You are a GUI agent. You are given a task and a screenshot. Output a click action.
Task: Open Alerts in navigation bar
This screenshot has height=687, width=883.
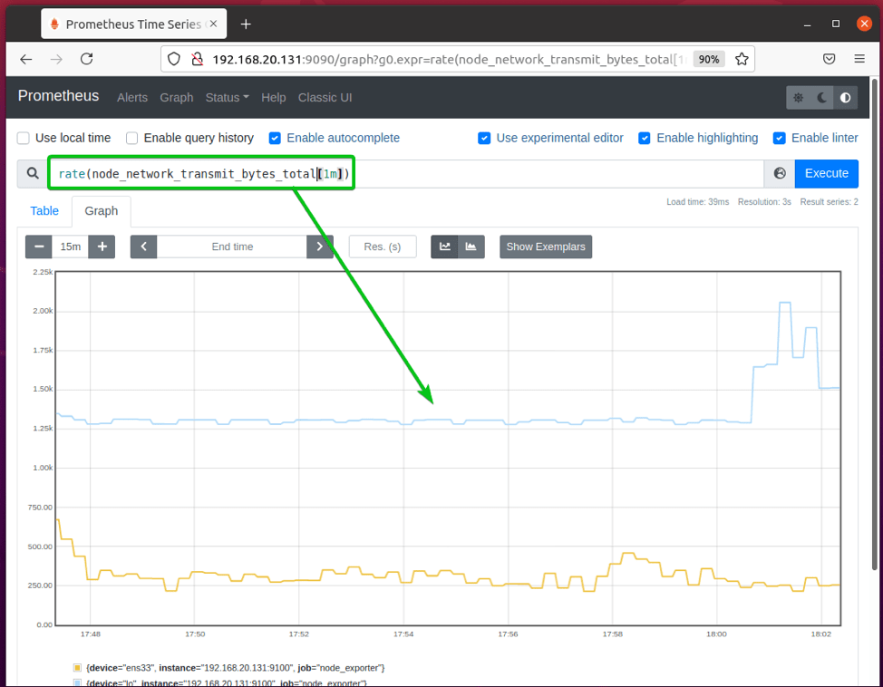click(132, 98)
